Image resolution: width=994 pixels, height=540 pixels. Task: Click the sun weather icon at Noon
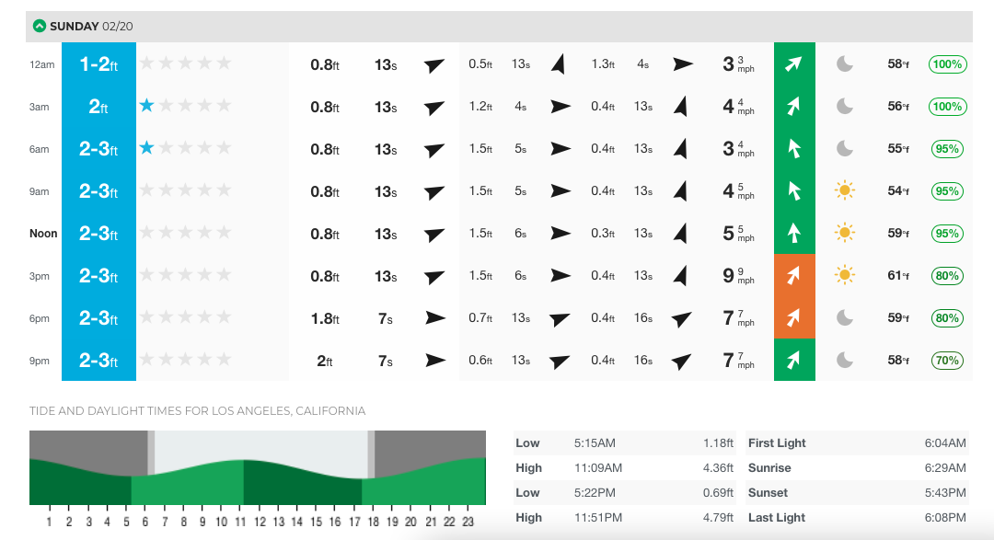coord(844,233)
